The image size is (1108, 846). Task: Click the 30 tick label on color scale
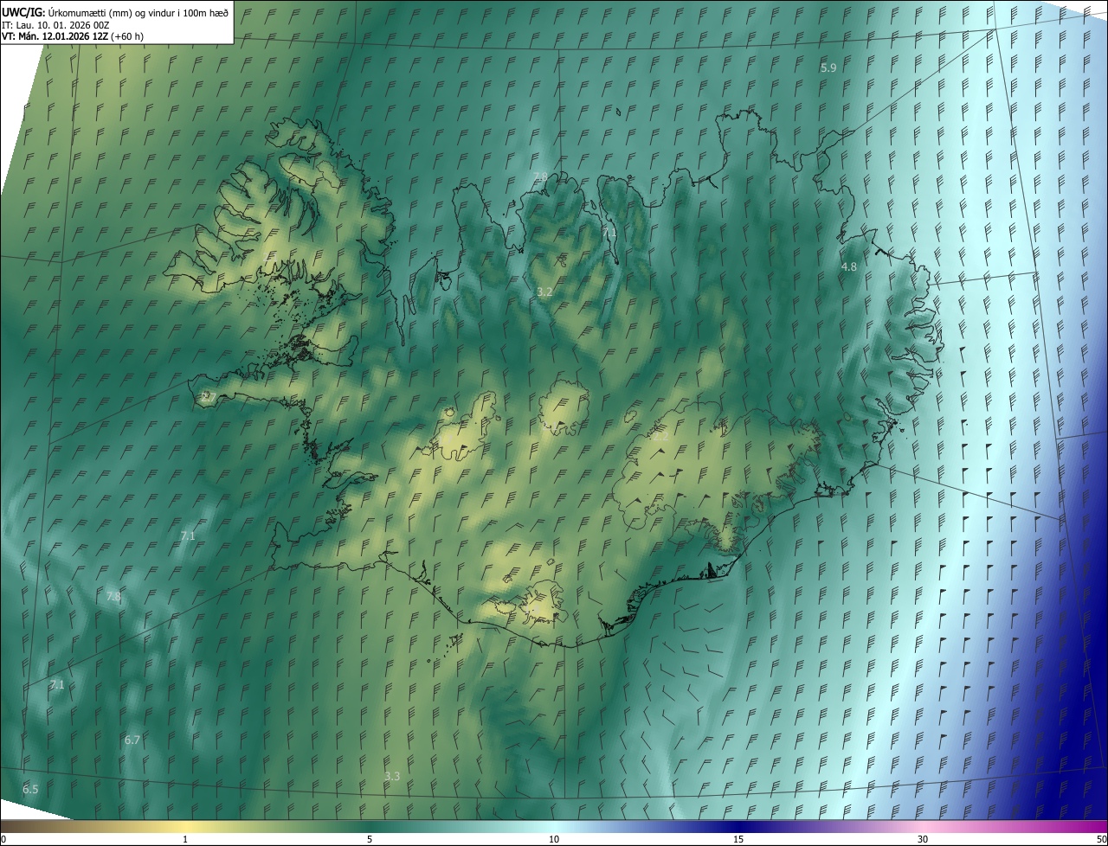[923, 839]
